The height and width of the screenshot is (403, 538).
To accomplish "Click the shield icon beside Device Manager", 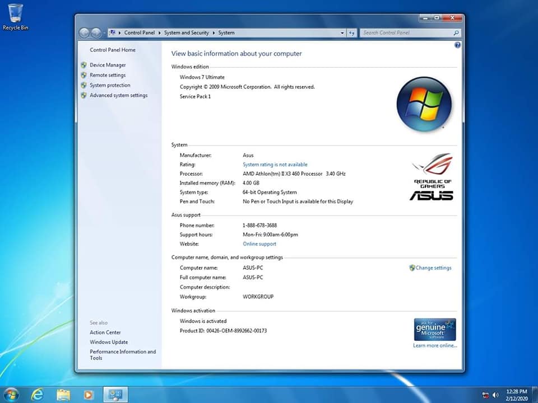I will click(84, 65).
